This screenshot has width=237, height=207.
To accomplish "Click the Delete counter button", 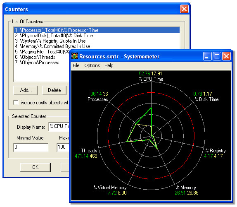I will 54,90.
